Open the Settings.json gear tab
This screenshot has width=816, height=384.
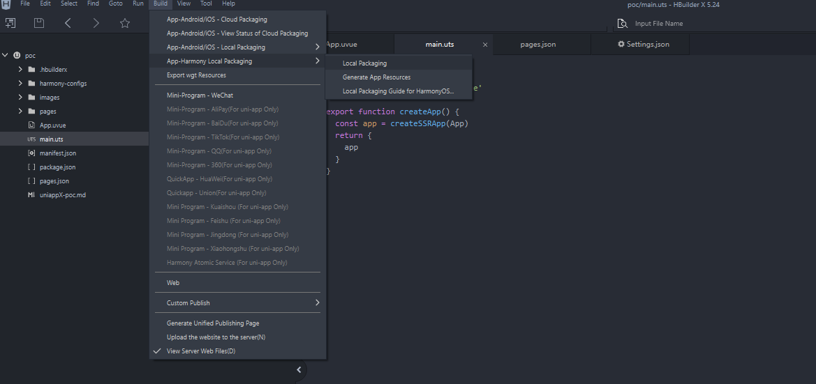coord(643,44)
